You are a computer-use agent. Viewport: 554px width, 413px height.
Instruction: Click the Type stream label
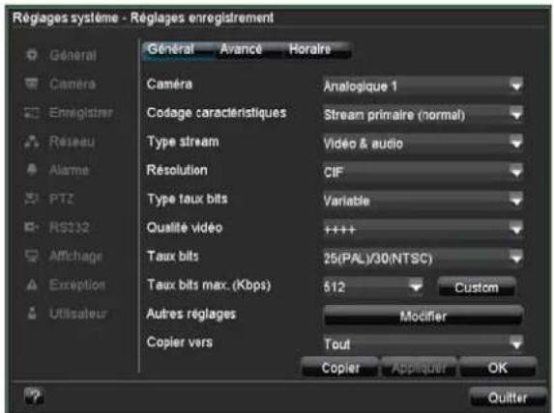[x=183, y=142]
